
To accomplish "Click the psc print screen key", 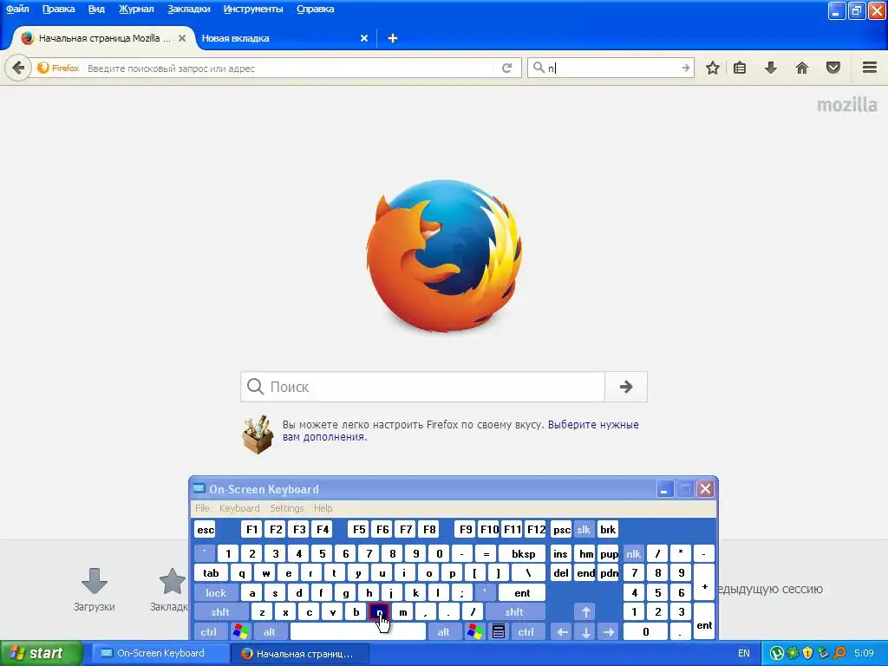I will tap(561, 530).
